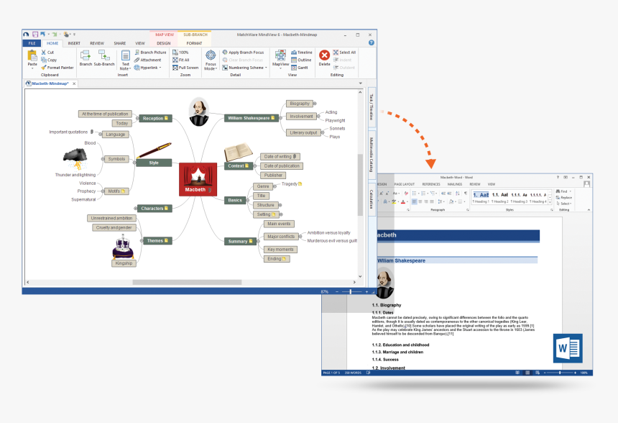This screenshot has height=423, width=618.
Task: Switch MindView to Full Screen
Action: (185, 68)
